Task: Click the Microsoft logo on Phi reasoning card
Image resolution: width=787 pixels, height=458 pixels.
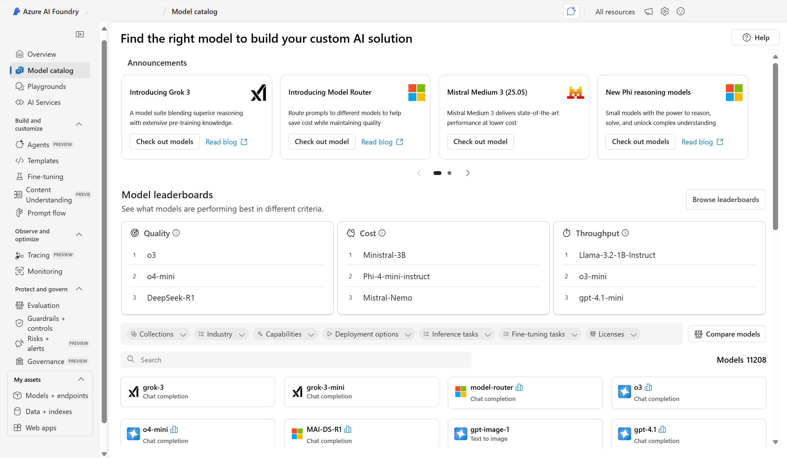Action: tap(734, 92)
